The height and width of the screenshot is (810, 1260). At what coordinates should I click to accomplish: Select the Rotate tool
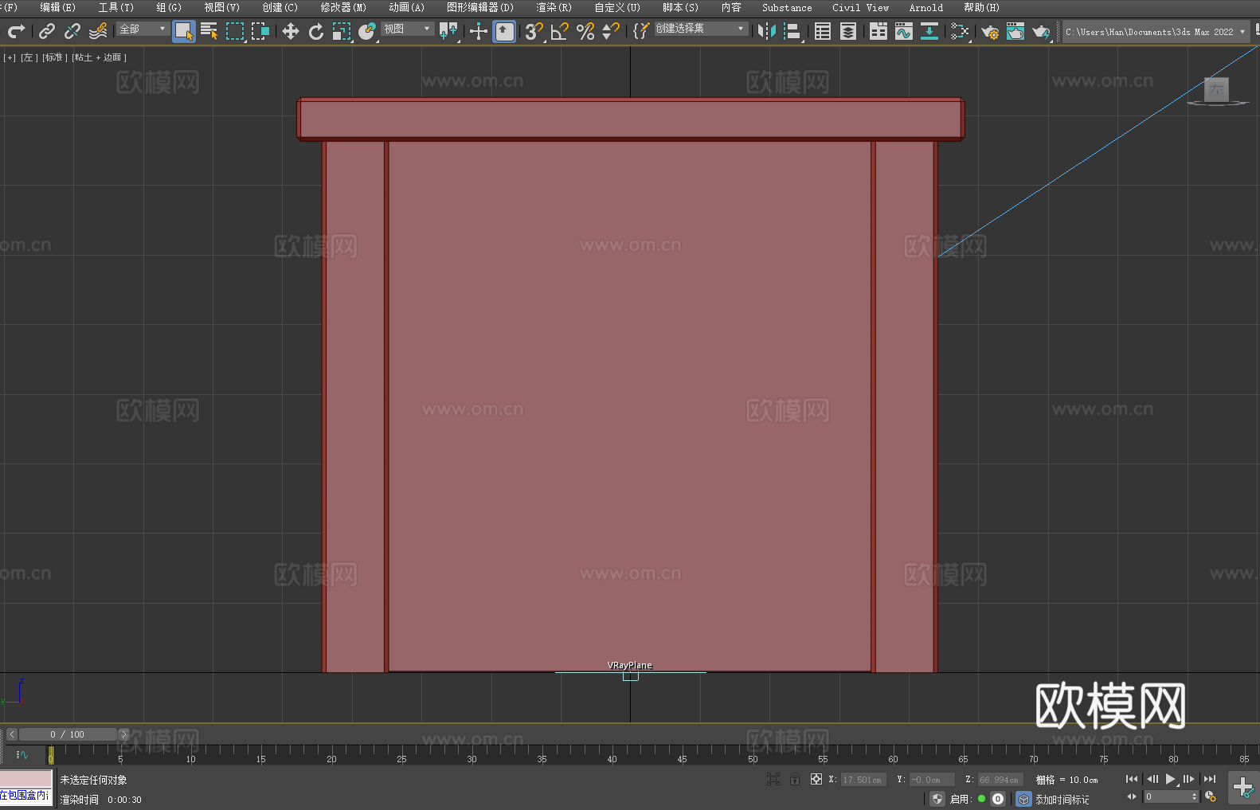pyautogui.click(x=316, y=31)
